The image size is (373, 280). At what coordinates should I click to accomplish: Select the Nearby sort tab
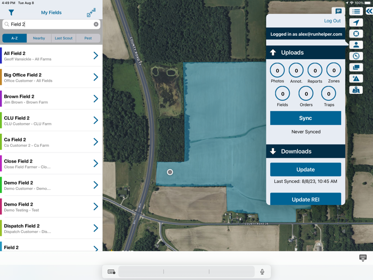[39, 38]
